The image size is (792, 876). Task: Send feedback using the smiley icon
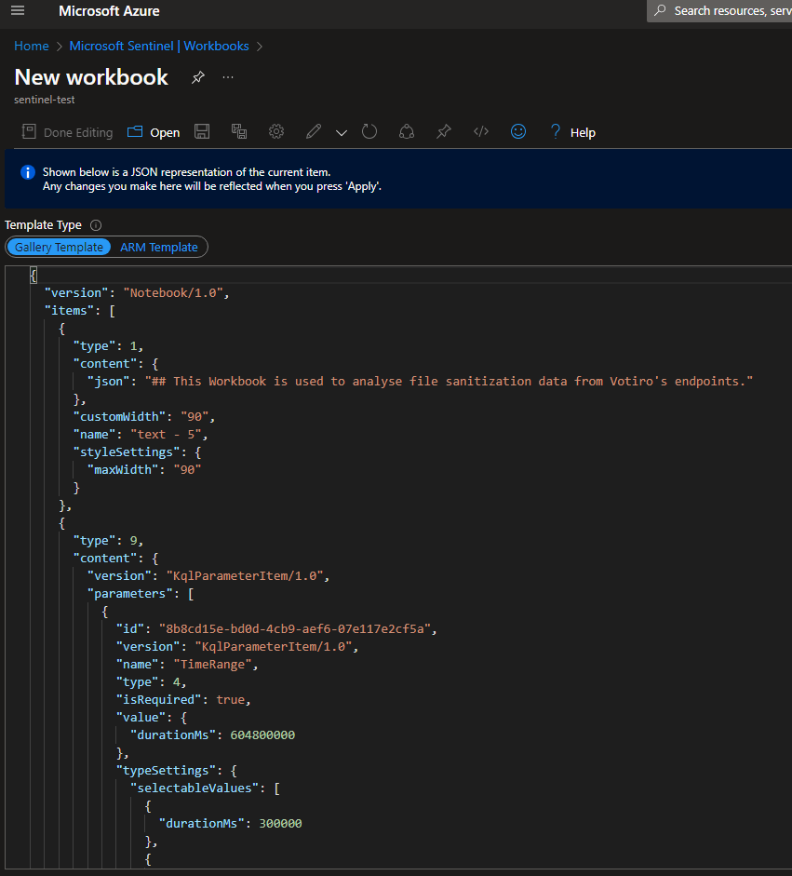coord(518,132)
